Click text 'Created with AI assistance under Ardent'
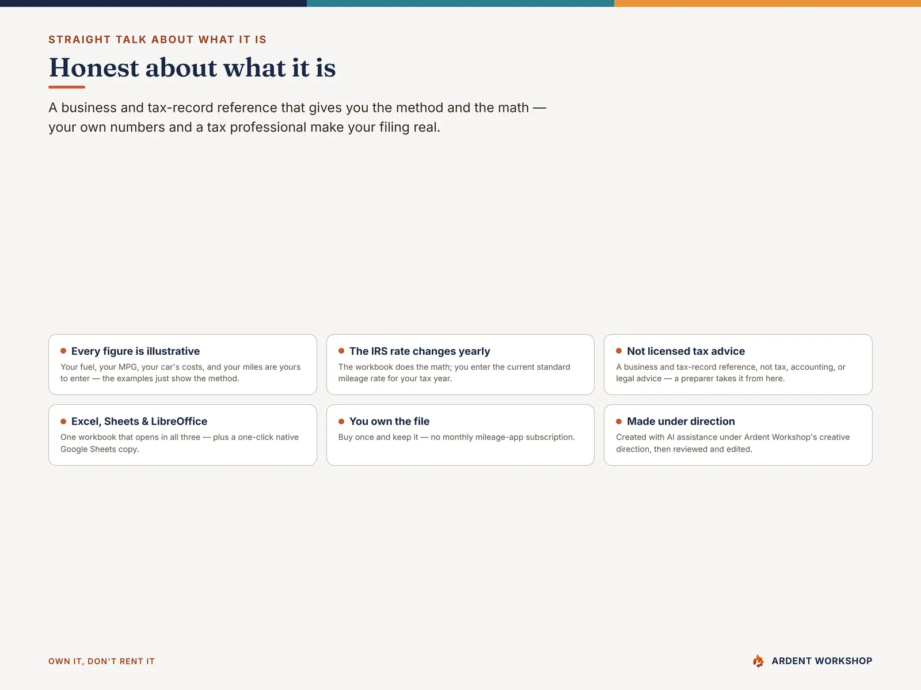 pos(692,437)
